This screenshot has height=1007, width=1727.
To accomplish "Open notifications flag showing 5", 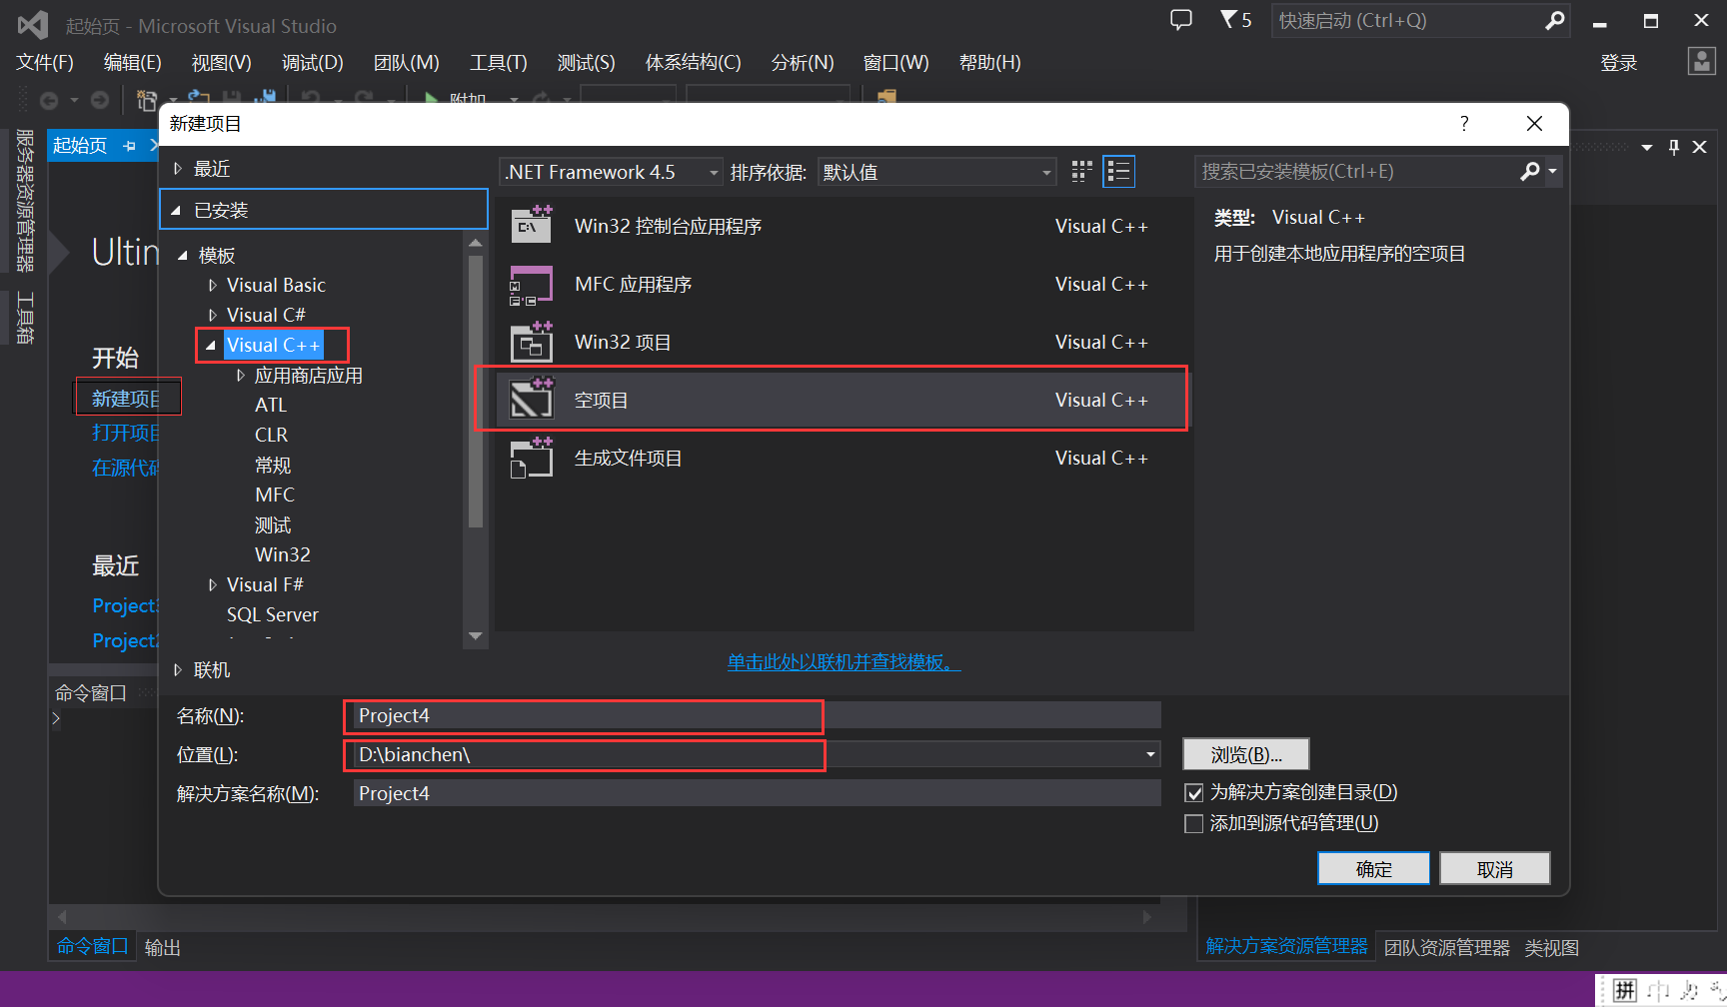I will point(1235,20).
